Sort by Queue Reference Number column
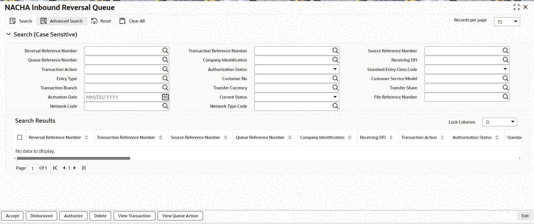 tap(290, 137)
